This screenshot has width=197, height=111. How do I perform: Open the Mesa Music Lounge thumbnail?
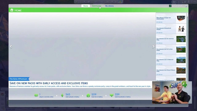pos(181,18)
